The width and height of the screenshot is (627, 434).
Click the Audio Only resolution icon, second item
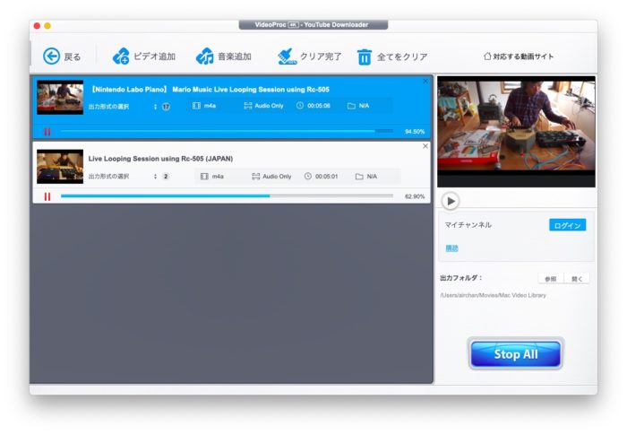point(256,176)
